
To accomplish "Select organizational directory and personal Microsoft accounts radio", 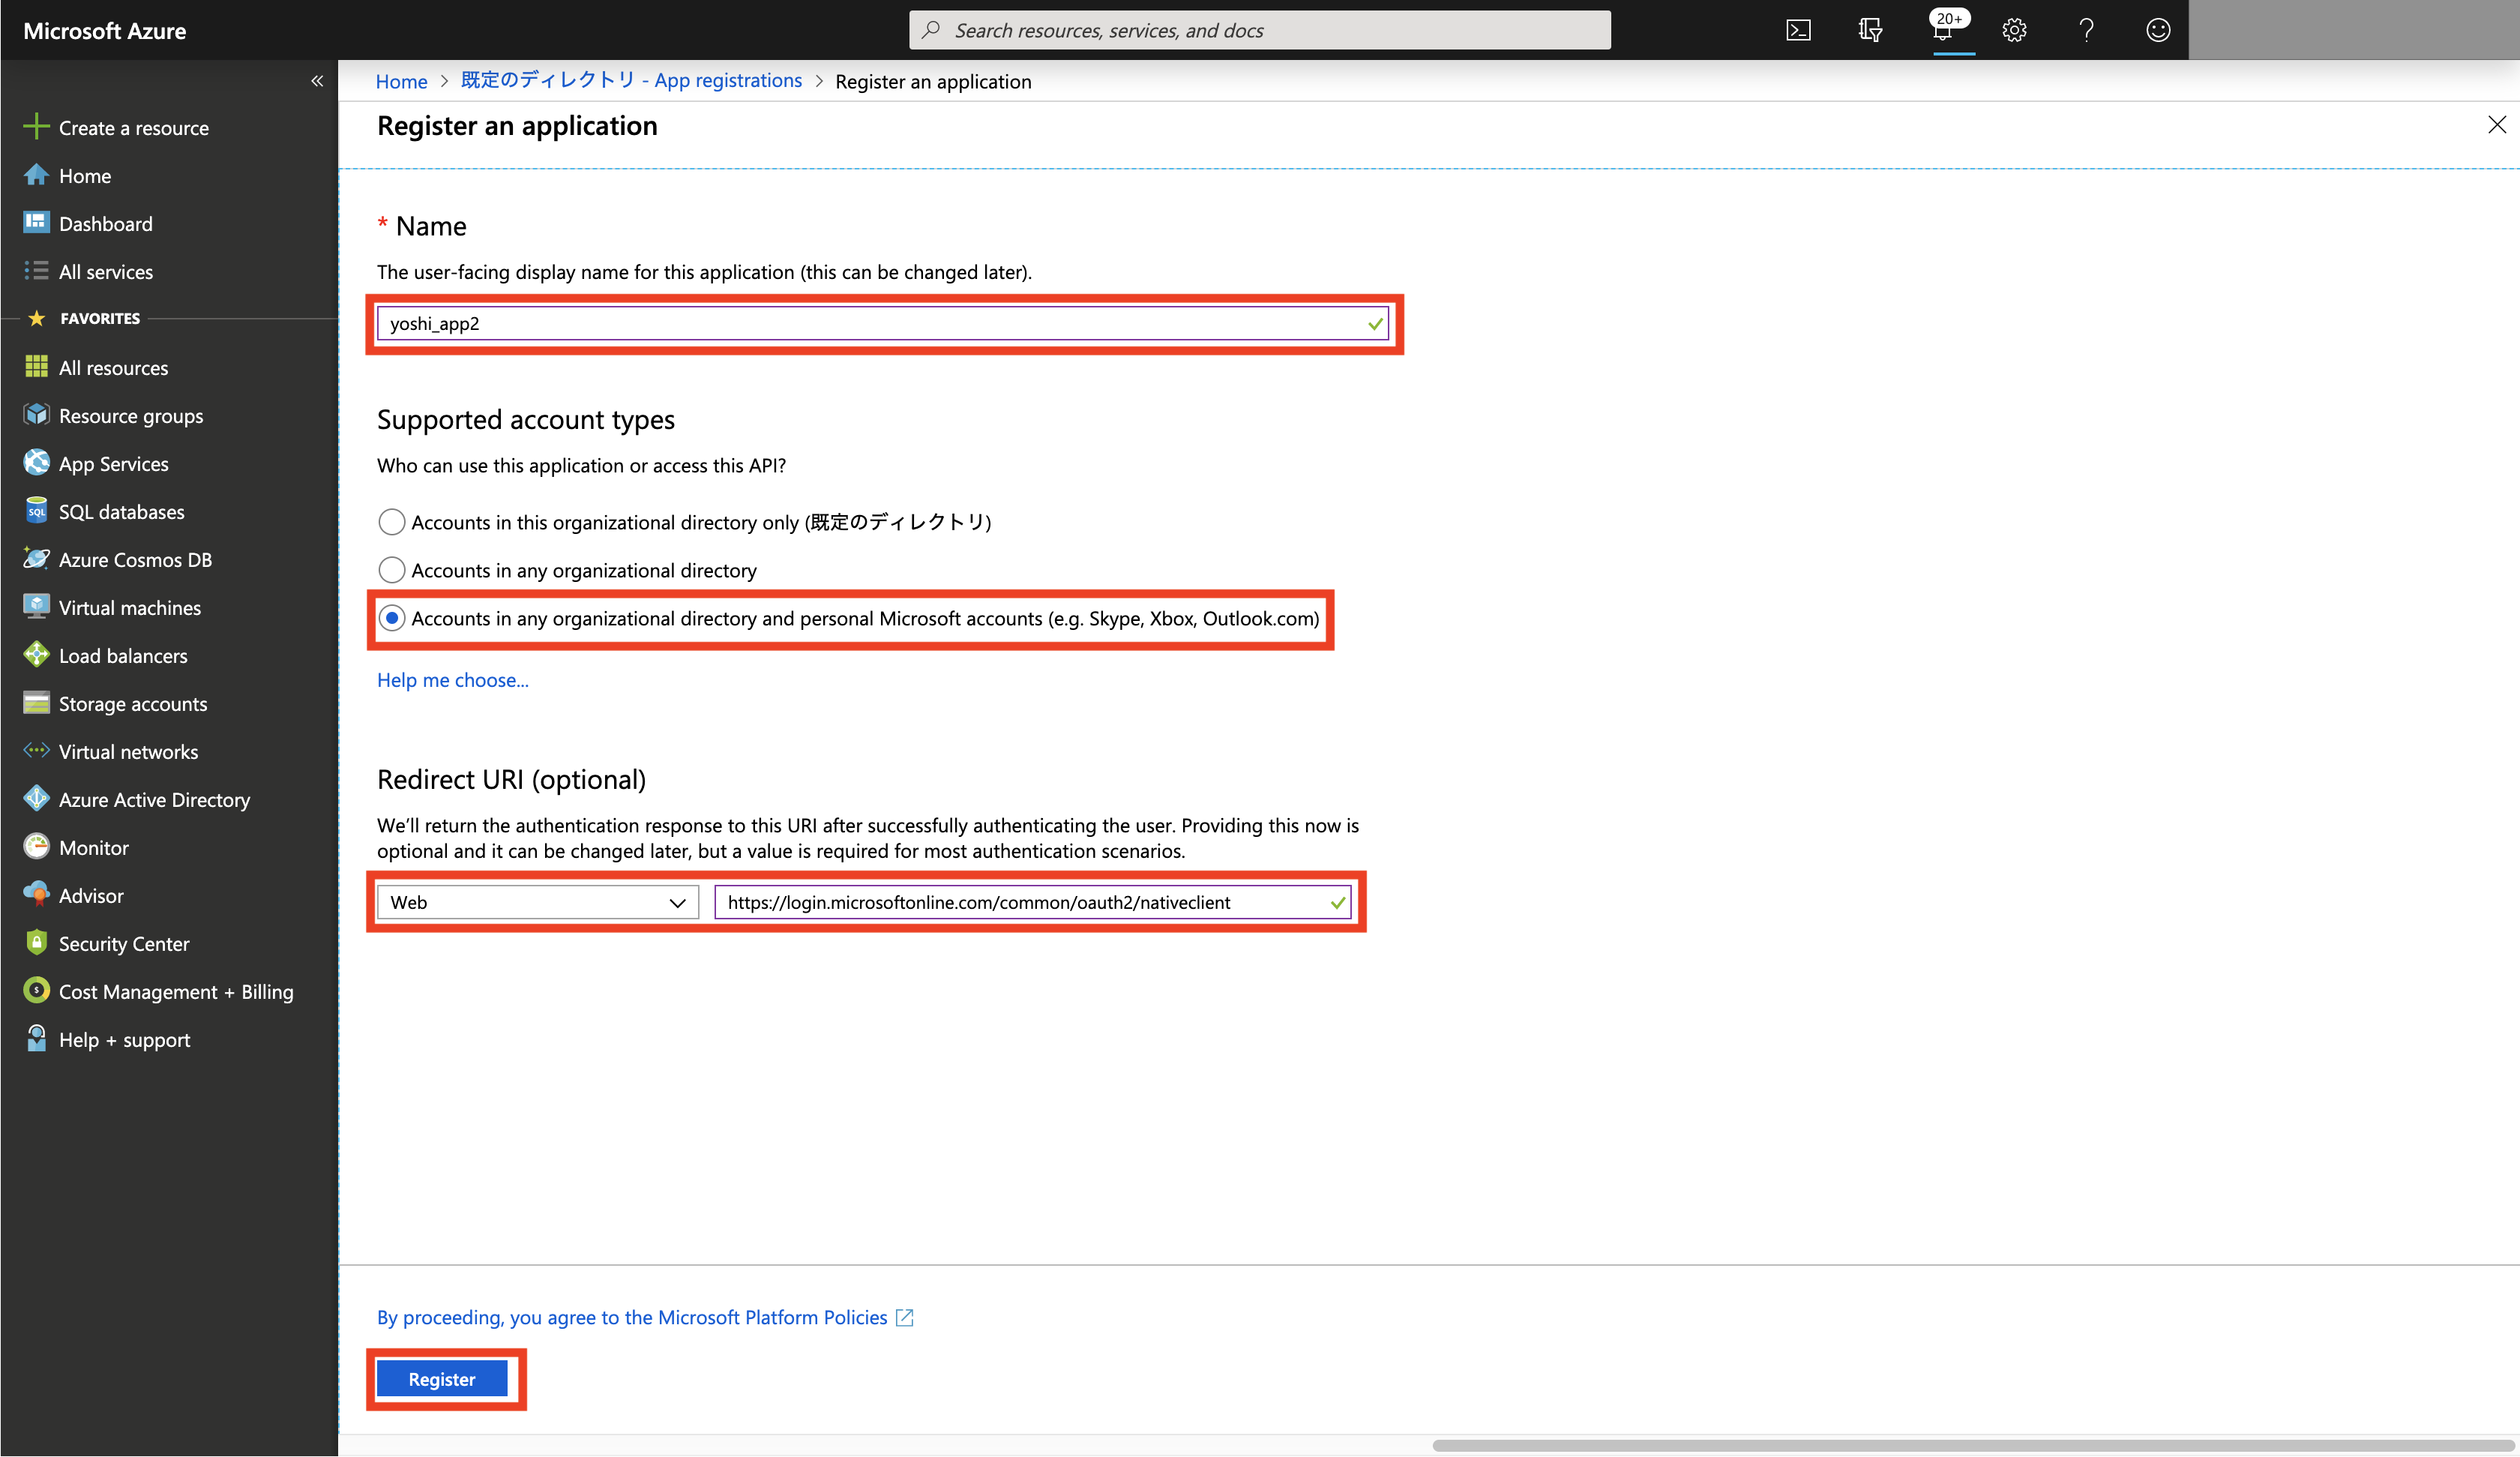I will pos(391,618).
